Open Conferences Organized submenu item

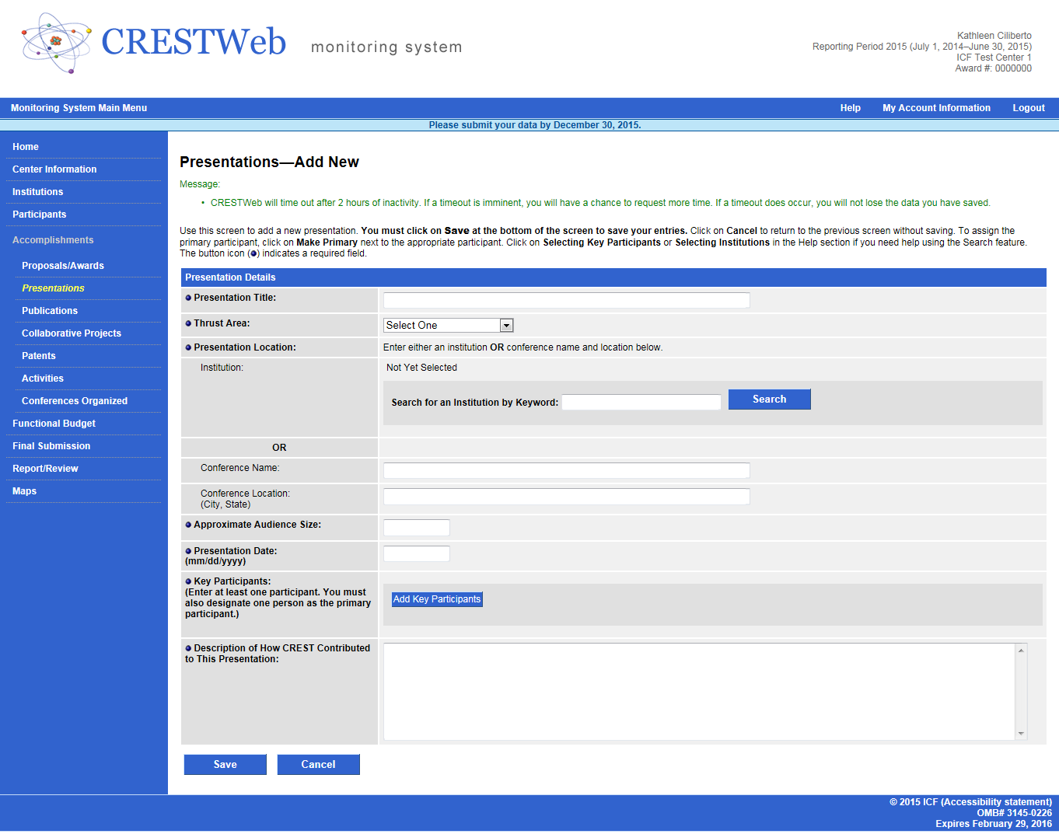(75, 401)
